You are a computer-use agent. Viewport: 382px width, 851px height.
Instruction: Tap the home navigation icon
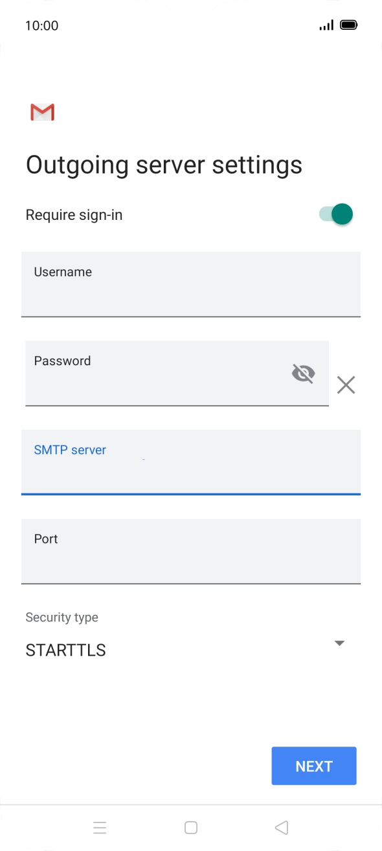(191, 827)
